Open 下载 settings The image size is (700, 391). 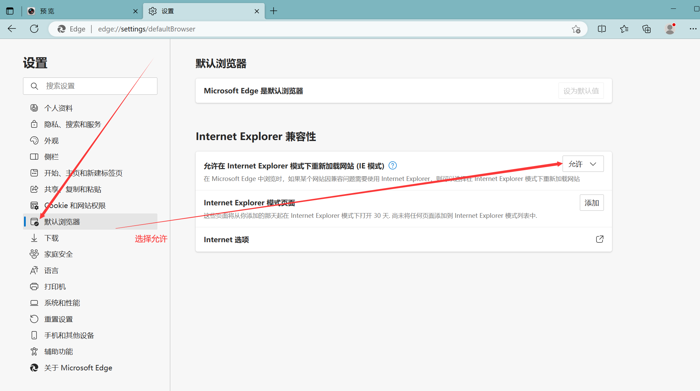pos(90,238)
